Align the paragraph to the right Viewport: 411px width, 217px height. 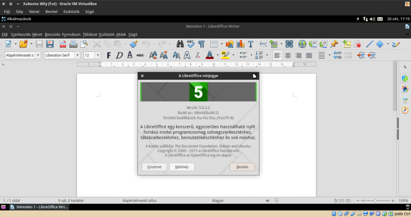point(298,55)
